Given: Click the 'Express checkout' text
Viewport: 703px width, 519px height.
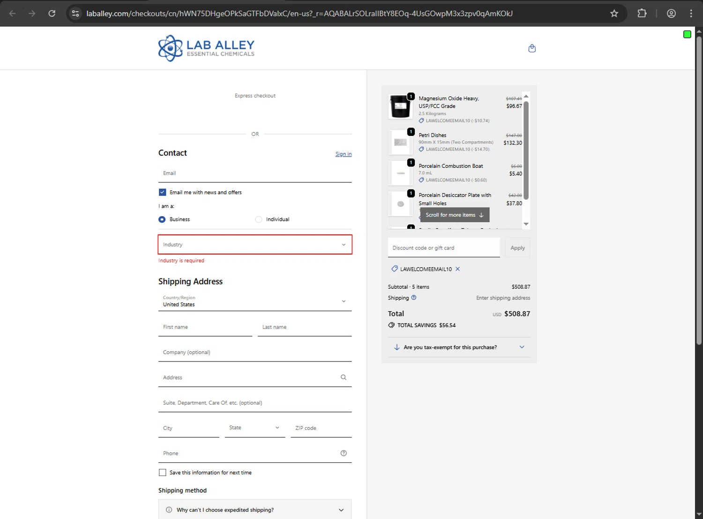Looking at the screenshot, I should click(255, 96).
